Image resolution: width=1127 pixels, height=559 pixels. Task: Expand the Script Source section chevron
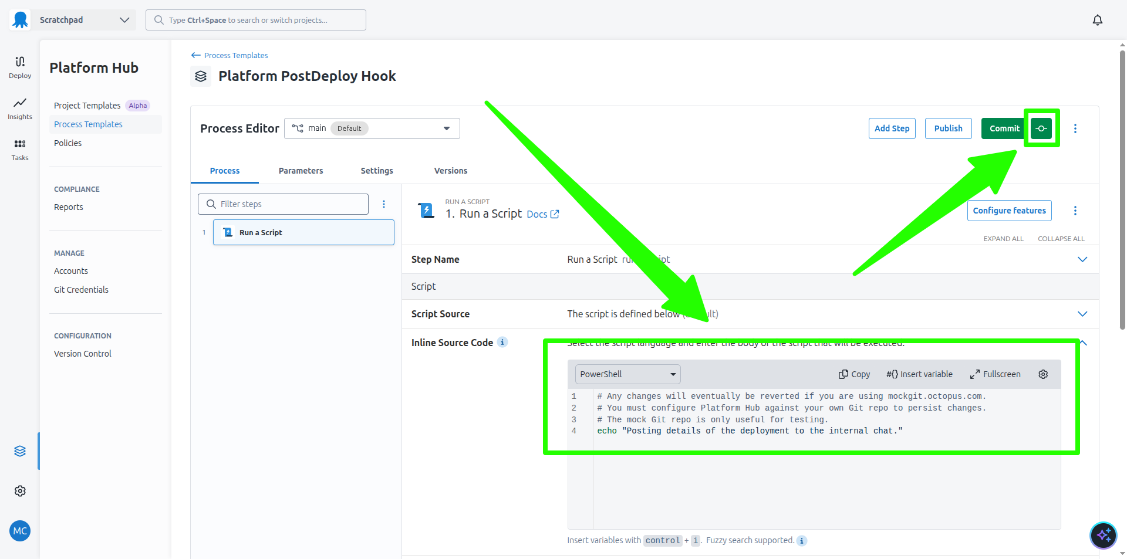click(1082, 314)
